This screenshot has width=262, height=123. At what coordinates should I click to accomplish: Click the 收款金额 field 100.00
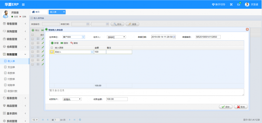point(117,99)
